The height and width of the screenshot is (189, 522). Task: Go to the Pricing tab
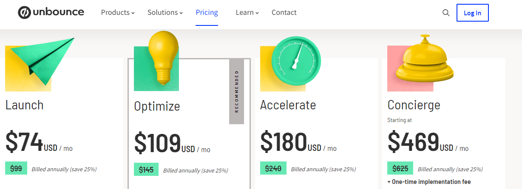(207, 13)
